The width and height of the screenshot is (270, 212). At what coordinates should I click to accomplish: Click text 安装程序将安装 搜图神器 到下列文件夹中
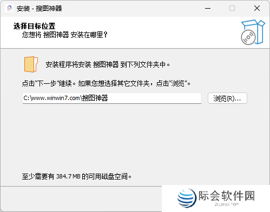(108, 64)
